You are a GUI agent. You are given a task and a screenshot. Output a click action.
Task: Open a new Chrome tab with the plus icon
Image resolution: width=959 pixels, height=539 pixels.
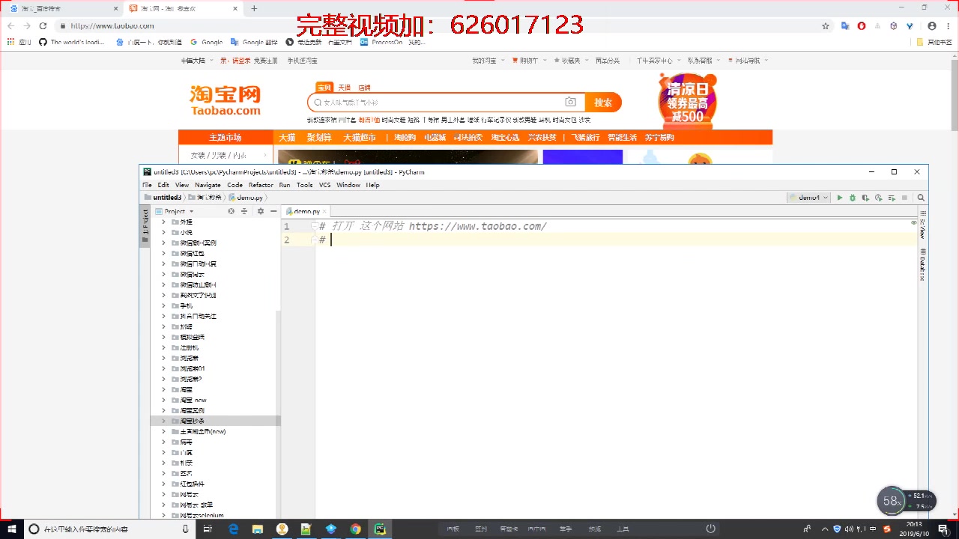point(254,8)
